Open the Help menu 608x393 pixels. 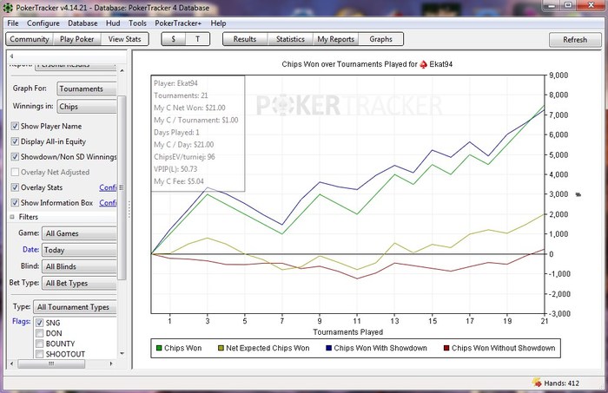tap(218, 23)
